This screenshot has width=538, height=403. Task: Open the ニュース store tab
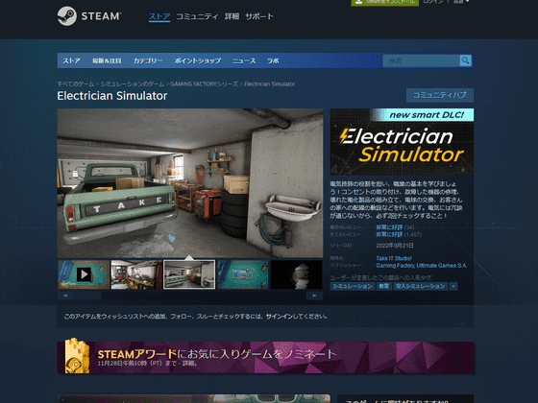[244, 60]
